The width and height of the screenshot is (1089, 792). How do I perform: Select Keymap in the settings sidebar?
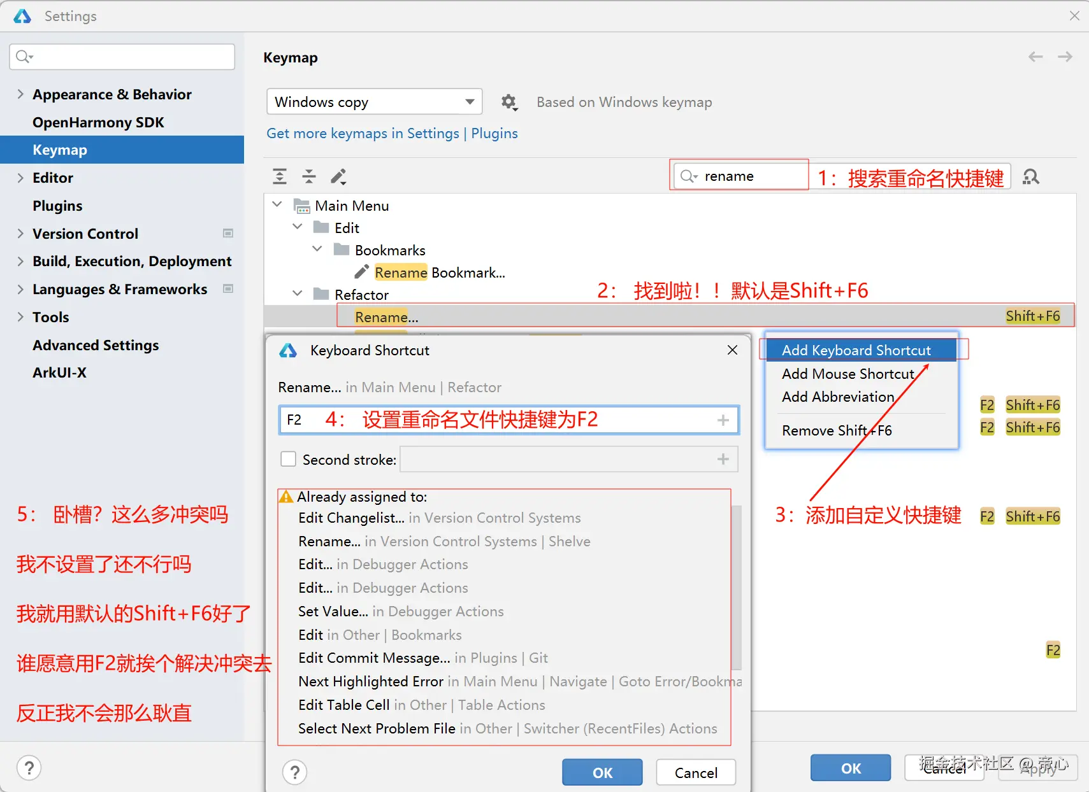122,150
